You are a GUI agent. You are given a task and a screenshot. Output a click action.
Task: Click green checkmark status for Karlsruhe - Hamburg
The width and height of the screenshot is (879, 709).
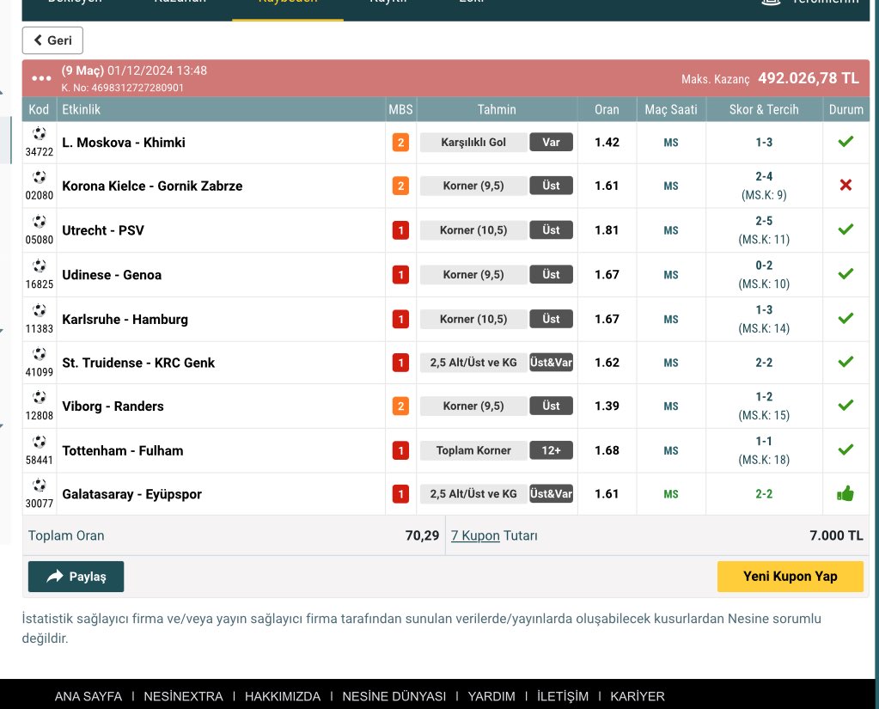click(845, 318)
